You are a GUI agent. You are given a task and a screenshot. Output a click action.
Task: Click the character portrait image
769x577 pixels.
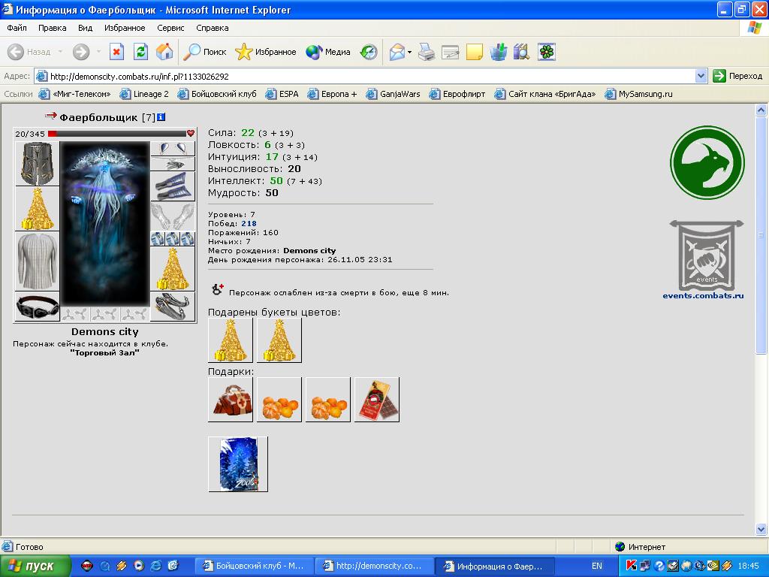click(x=105, y=224)
